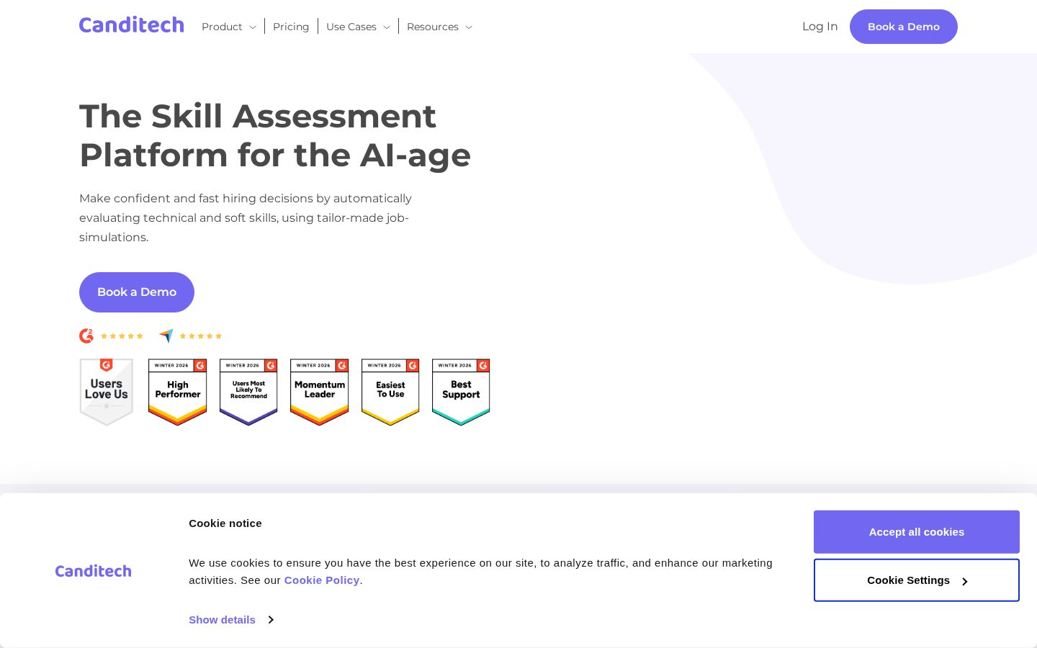This screenshot has width=1037, height=648.
Task: Accept all cookies
Action: tap(917, 532)
